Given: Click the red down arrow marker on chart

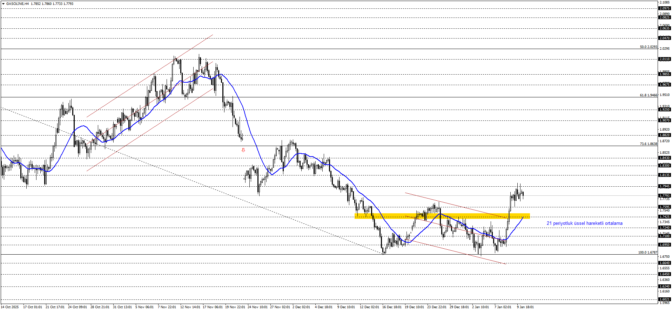Looking at the screenshot, I should pos(243,150).
